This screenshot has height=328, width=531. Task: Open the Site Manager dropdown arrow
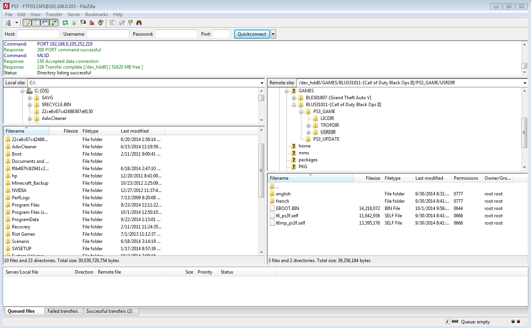tap(17, 23)
